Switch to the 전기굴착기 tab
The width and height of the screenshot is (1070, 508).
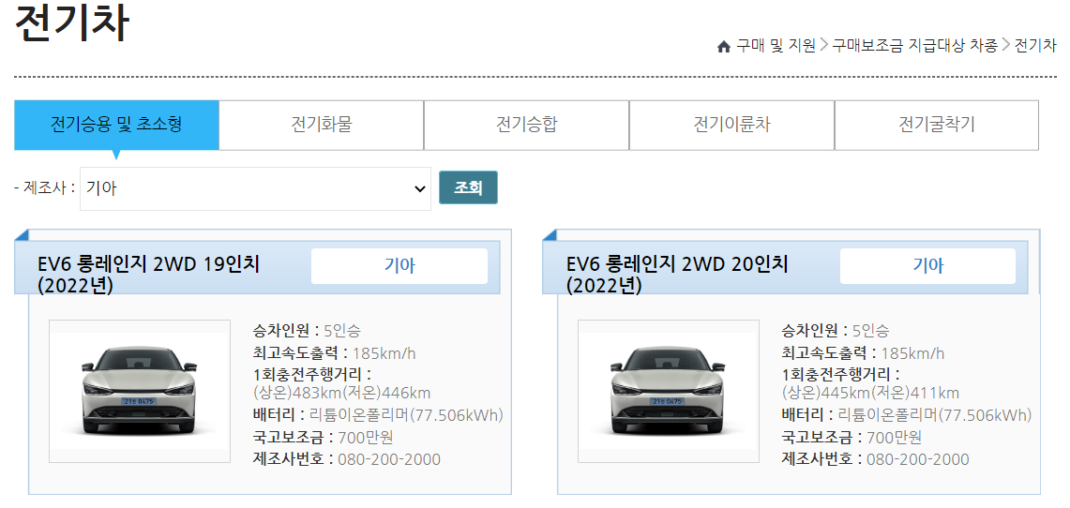coord(937,126)
